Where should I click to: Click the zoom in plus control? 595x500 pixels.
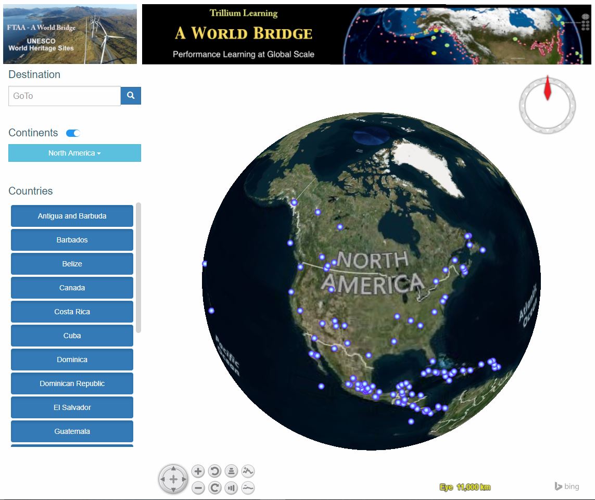pos(198,471)
